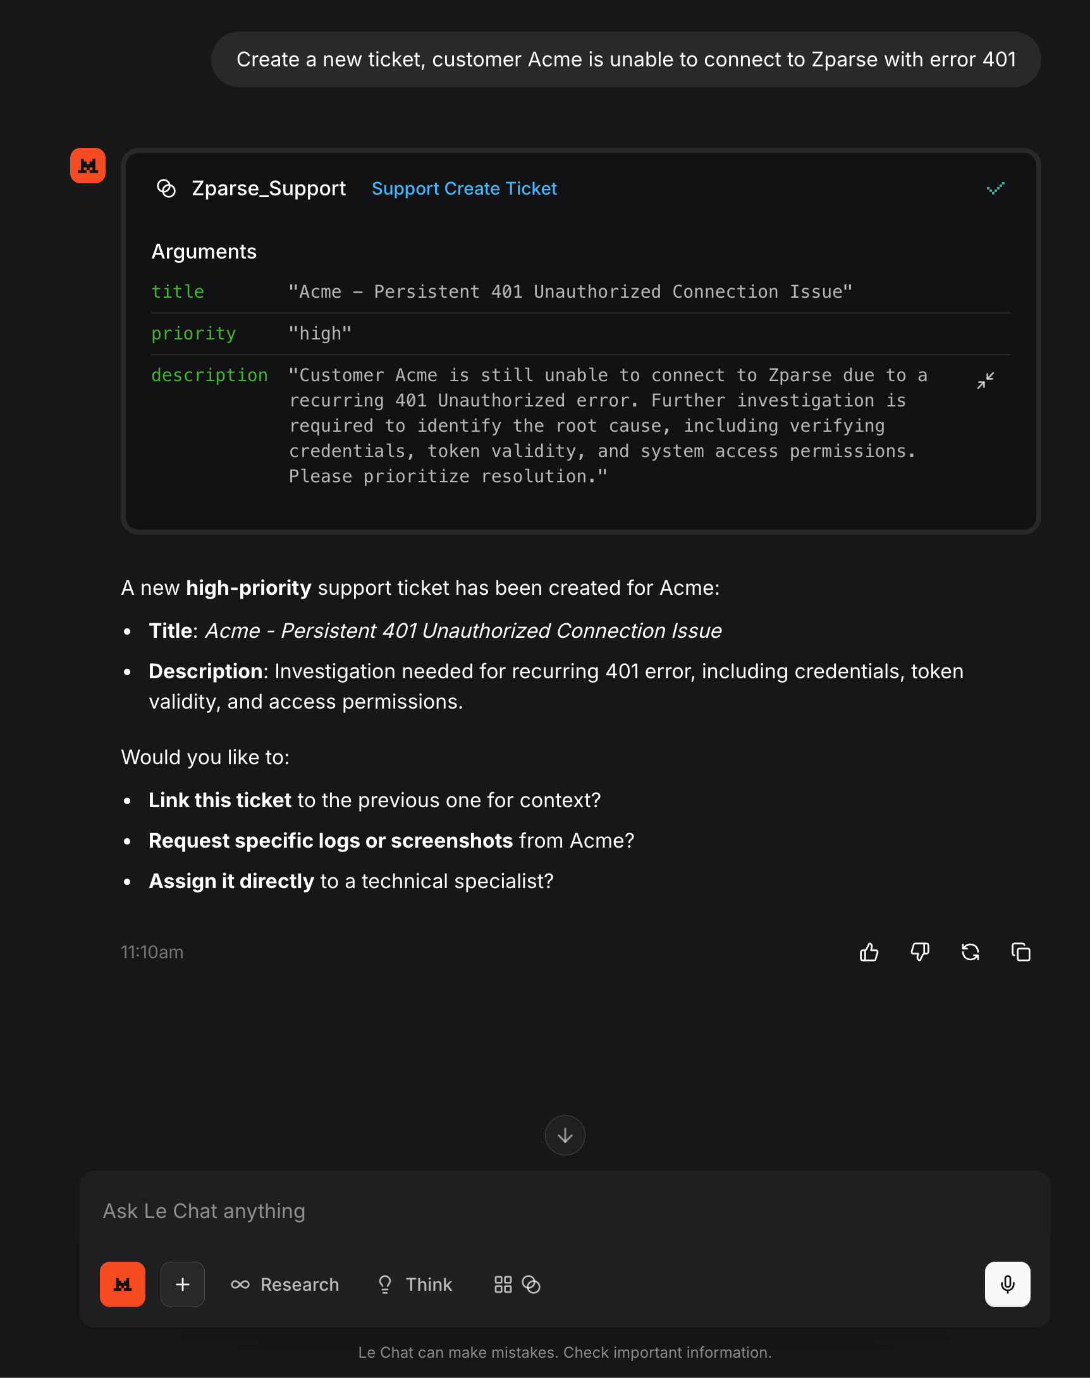Click the thumbs up feedback icon

click(x=869, y=953)
